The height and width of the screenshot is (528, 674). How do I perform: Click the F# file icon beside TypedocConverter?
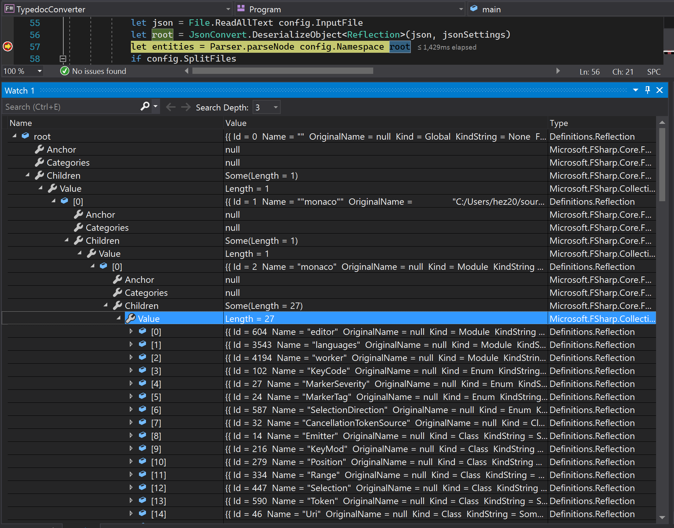click(x=9, y=8)
